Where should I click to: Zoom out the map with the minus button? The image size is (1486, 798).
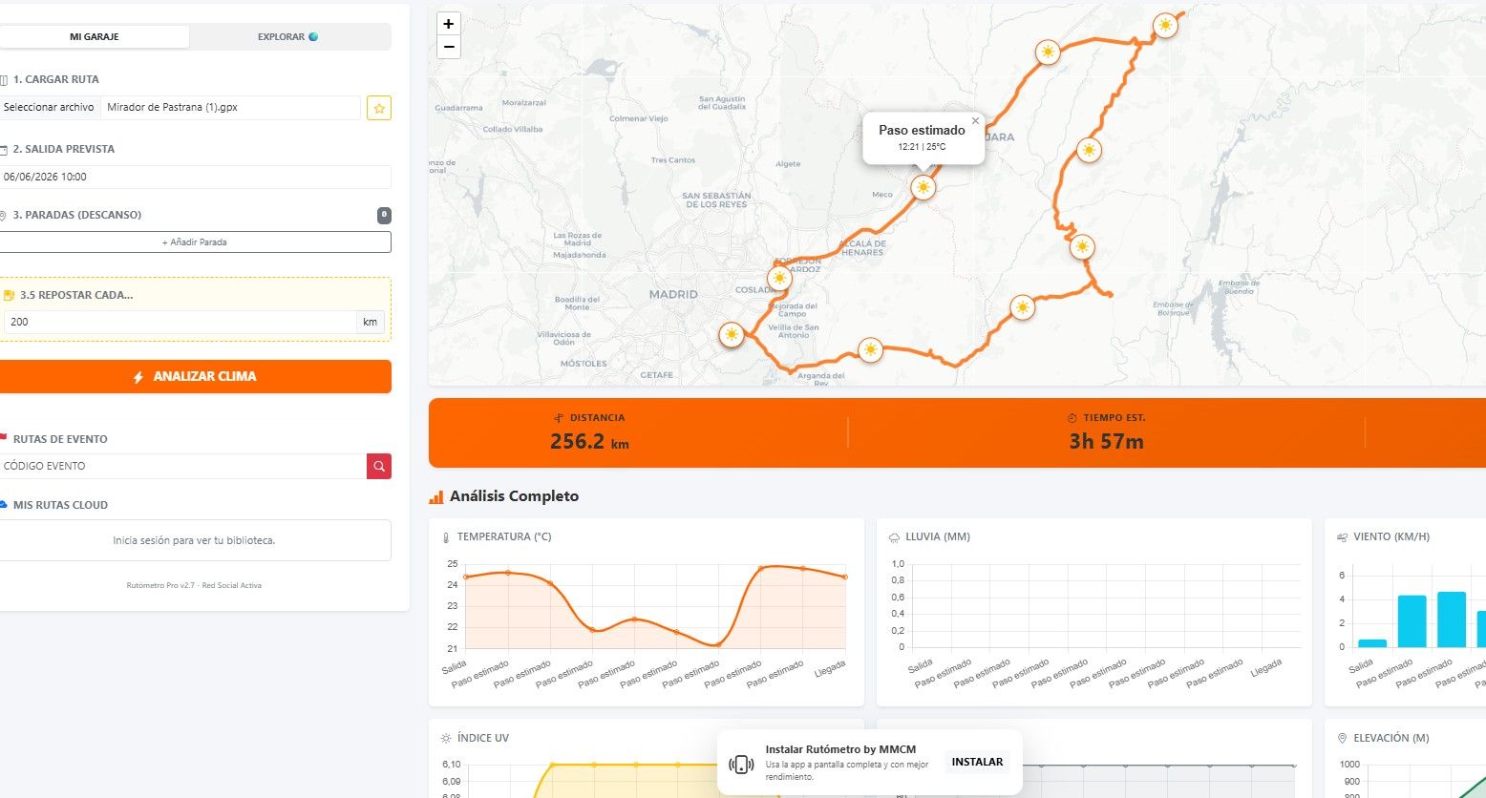[x=448, y=47]
